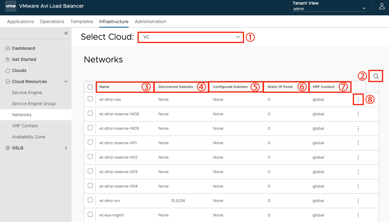
Task: Select the et-dmz-reserve-1408 row checkbox
Action: pyautogui.click(x=90, y=113)
